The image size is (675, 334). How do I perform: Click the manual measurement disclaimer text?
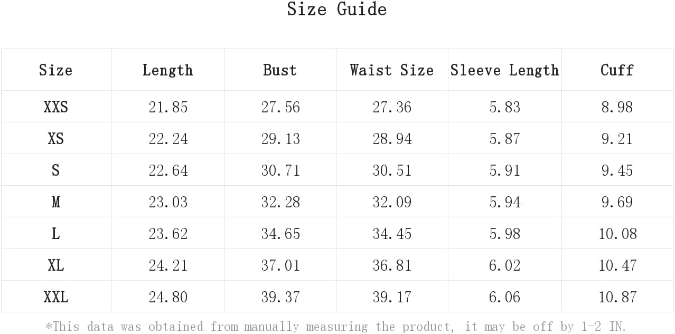click(x=336, y=327)
